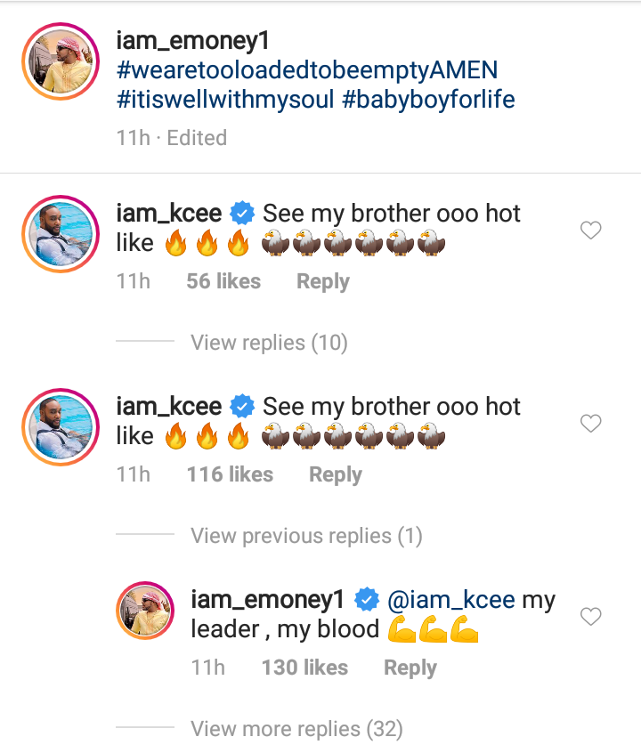Open hashtag #babyboyforlife
Screen dimensions: 641x753
428,99
